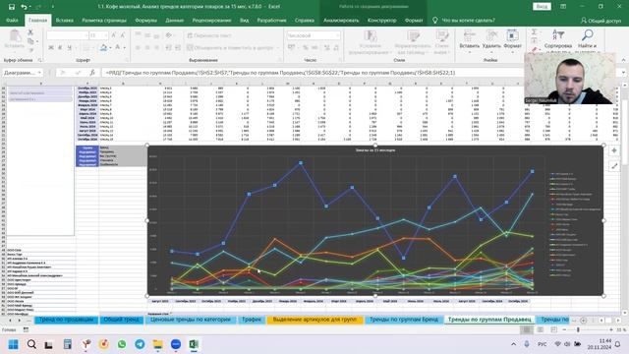Open the Name Box dropdown arrow
This screenshot has width=629, height=354.
(x=39, y=73)
